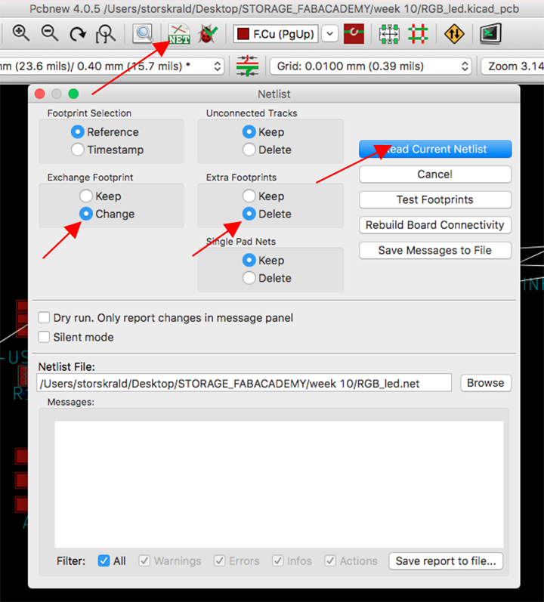Image resolution: width=544 pixels, height=602 pixels.
Task: Toggle auto track width icon
Action: coord(247,66)
